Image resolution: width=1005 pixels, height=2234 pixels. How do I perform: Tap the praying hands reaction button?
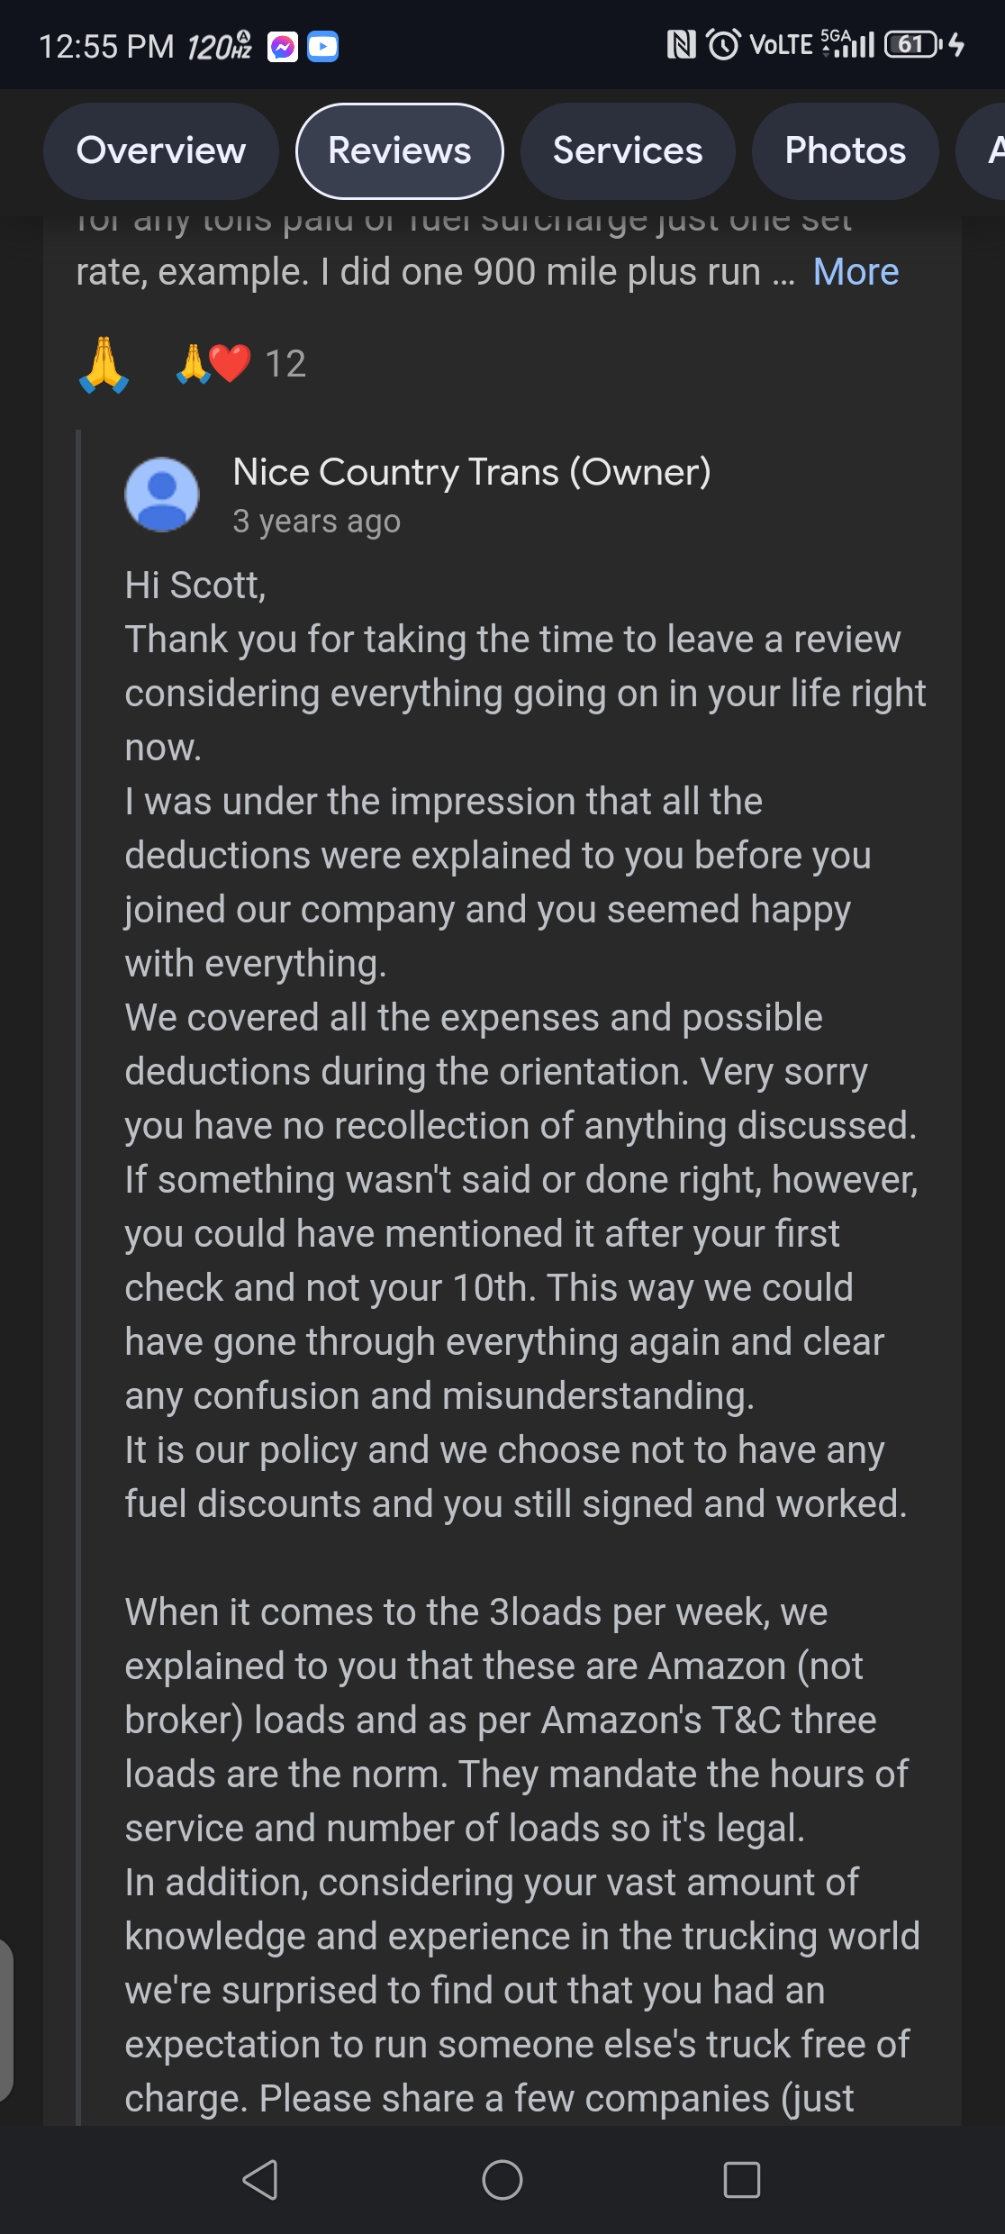tap(104, 364)
